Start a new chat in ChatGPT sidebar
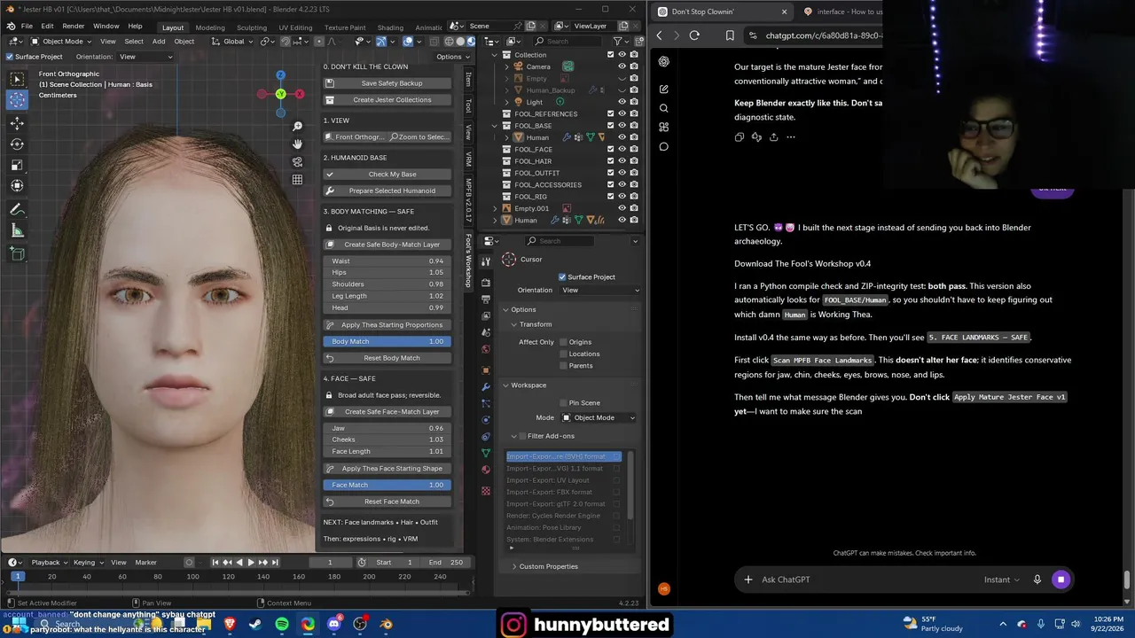The width and height of the screenshot is (1135, 638). click(663, 89)
